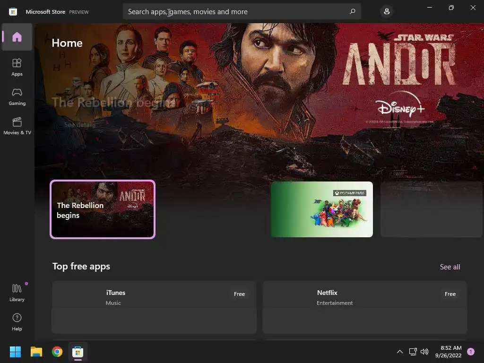484x363 pixels.
Task: Show hidden system tray icons
Action: 399,352
